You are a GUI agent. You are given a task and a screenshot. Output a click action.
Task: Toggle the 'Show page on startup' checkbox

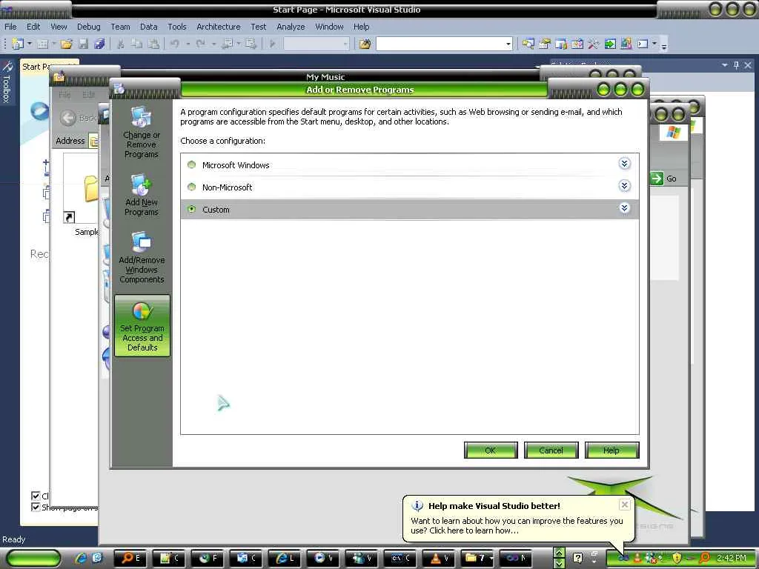[x=36, y=507]
